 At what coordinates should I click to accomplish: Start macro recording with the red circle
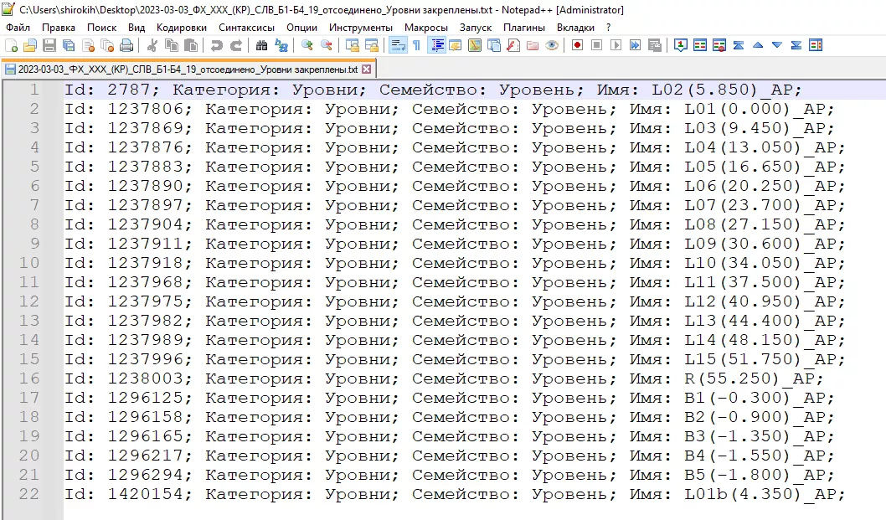pos(577,45)
